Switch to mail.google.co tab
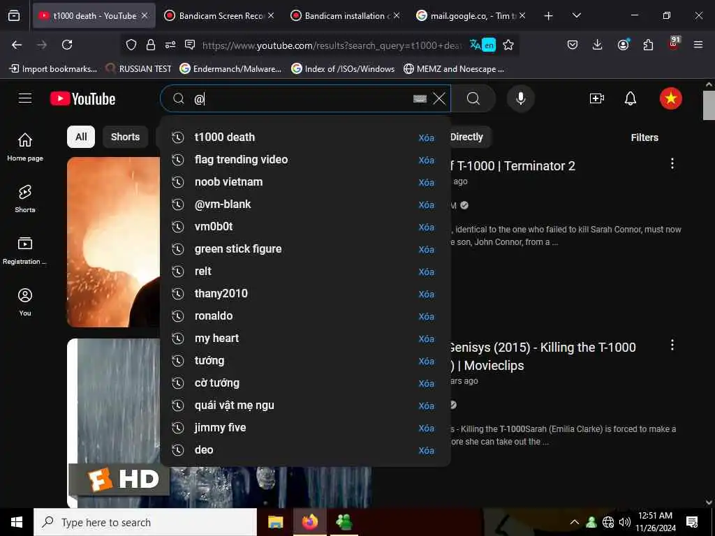 click(471, 15)
